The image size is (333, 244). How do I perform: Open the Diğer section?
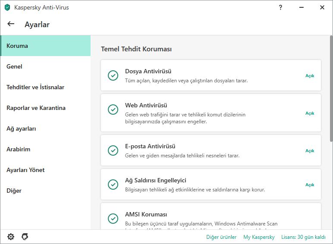46,191
